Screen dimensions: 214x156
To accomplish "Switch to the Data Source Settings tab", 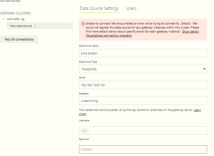I will pyautogui.click(x=99, y=9).
